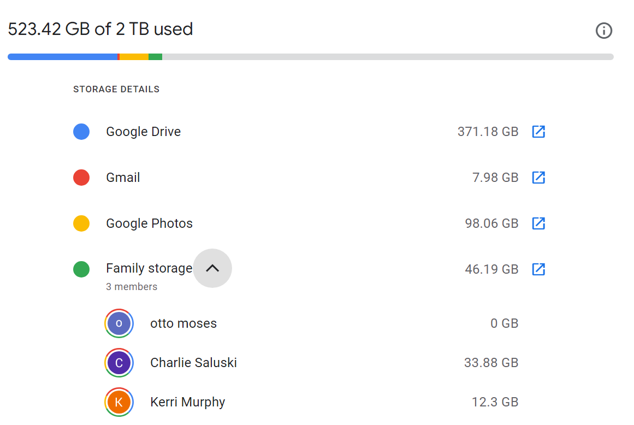Image resolution: width=634 pixels, height=425 pixels.
Task: Click the Google Drive label
Action: 143,132
